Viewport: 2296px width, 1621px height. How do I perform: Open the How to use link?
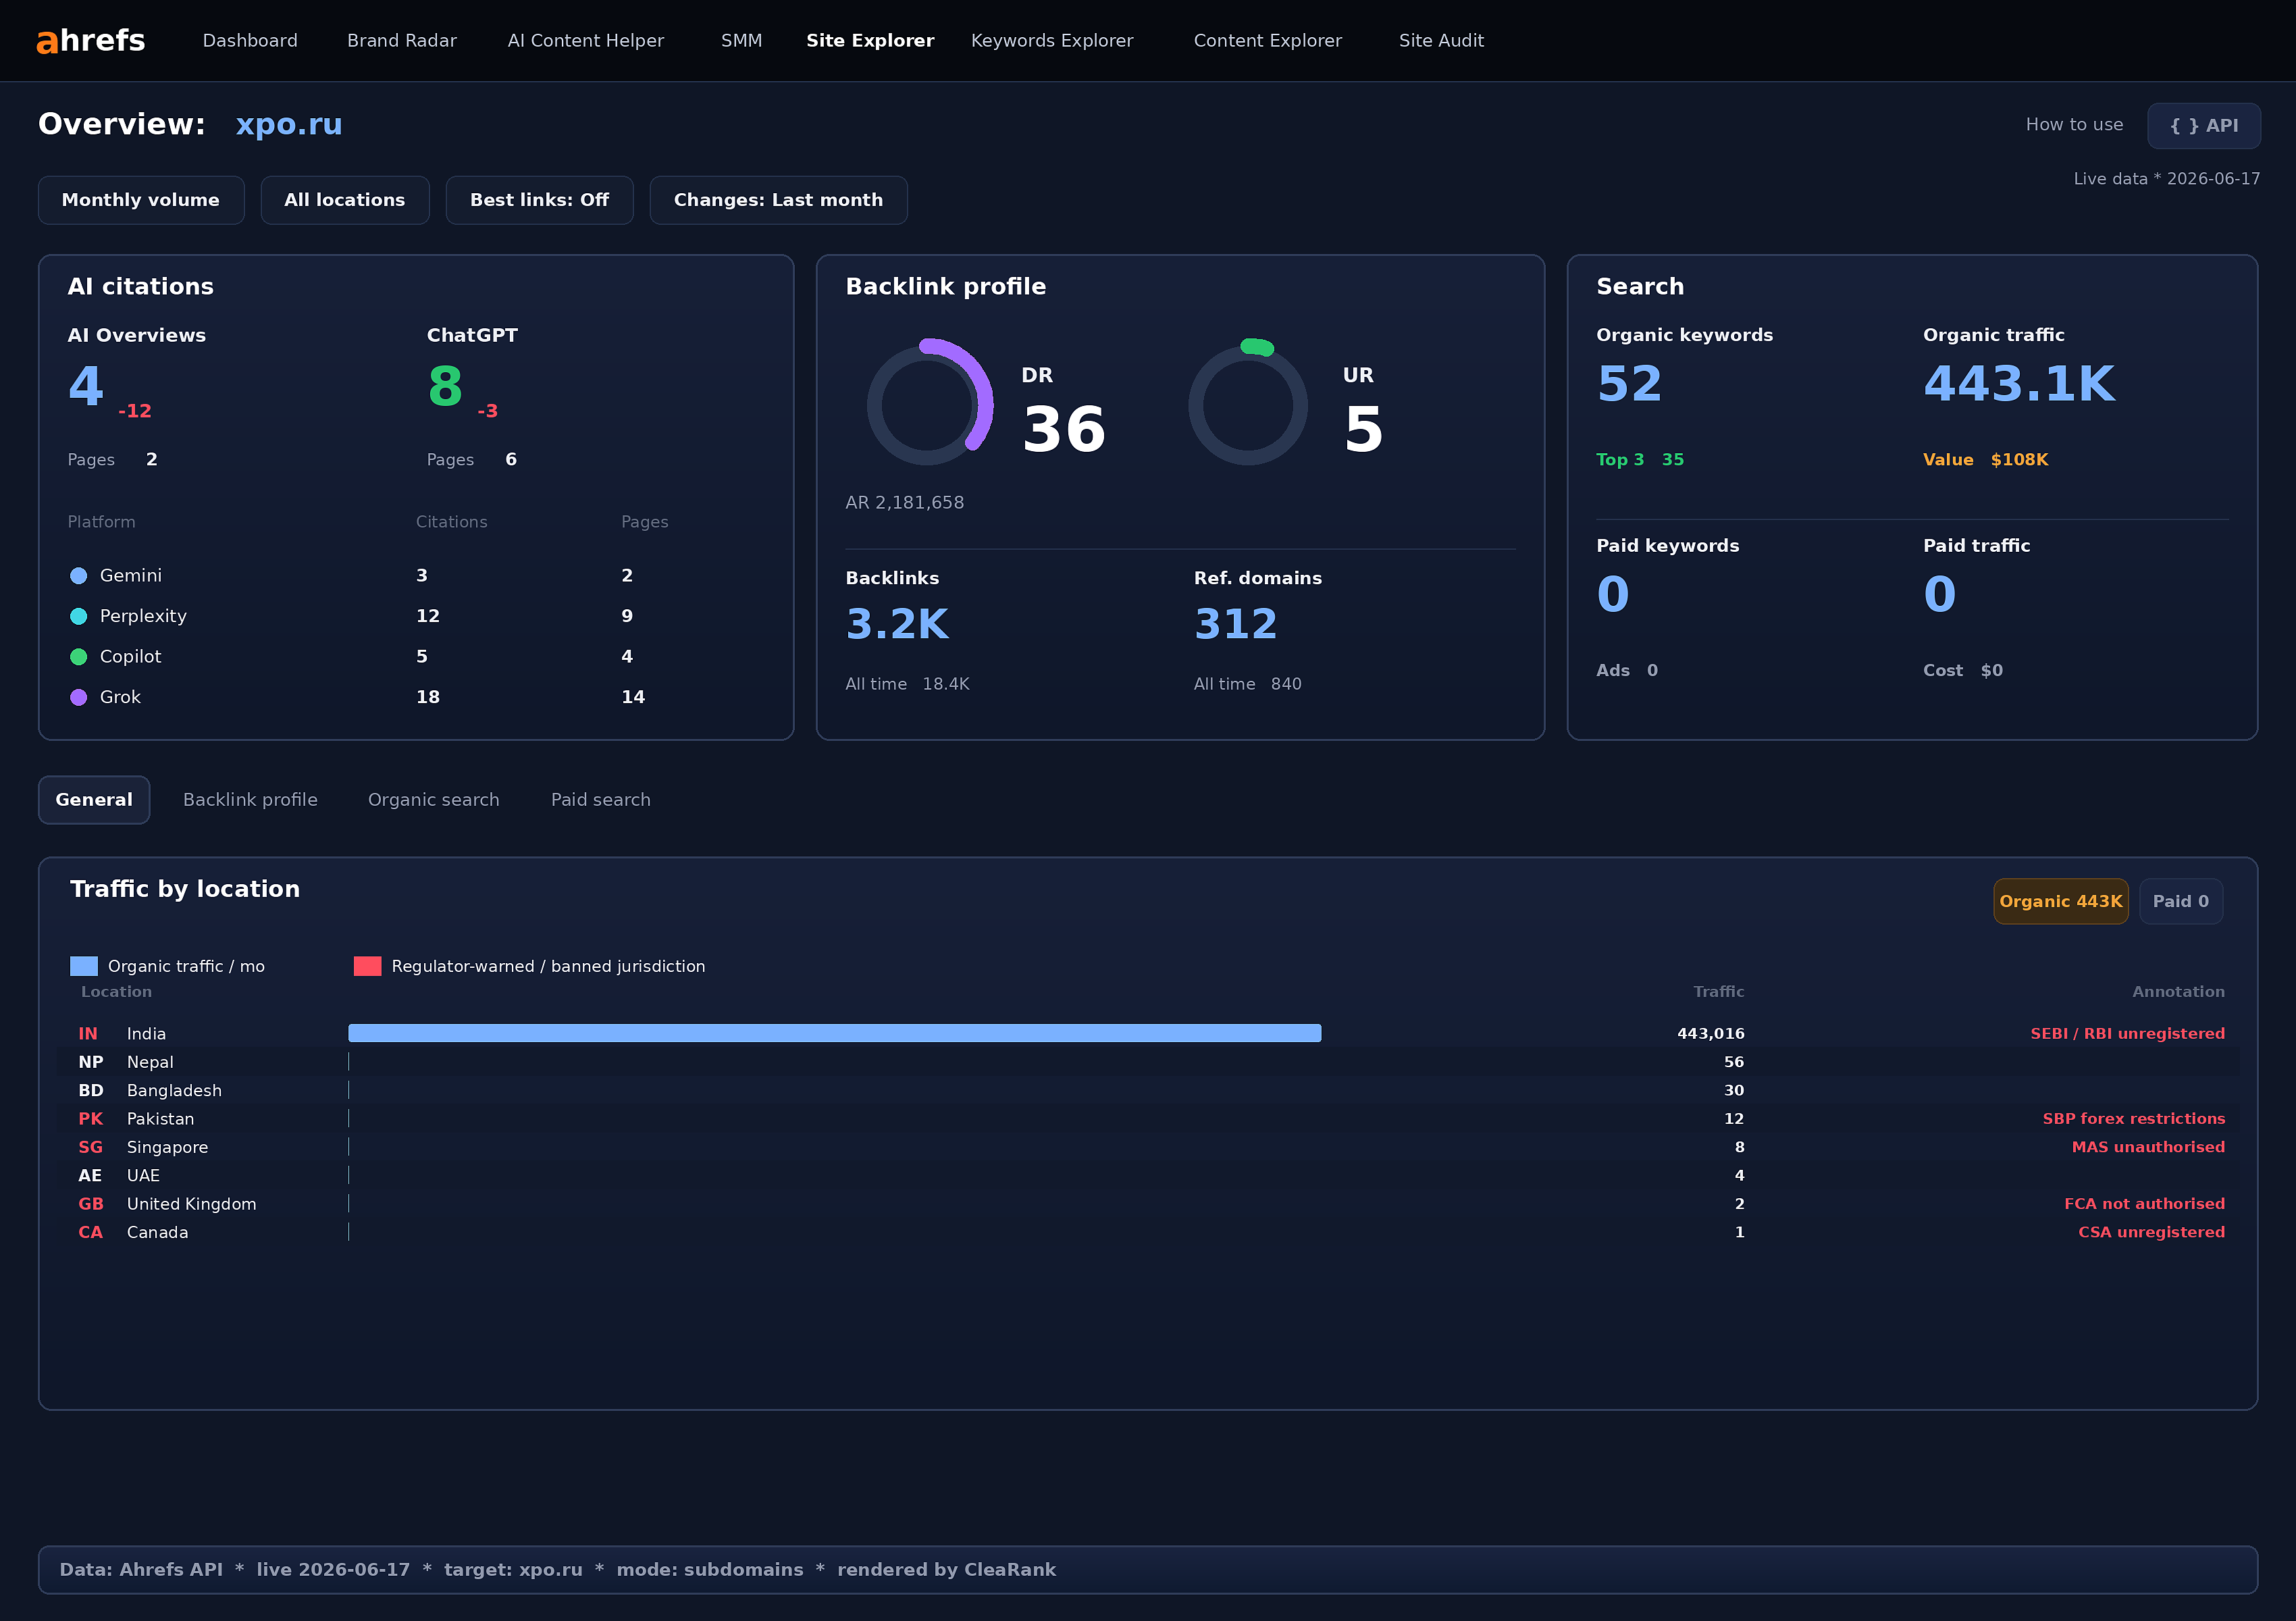tap(2074, 125)
